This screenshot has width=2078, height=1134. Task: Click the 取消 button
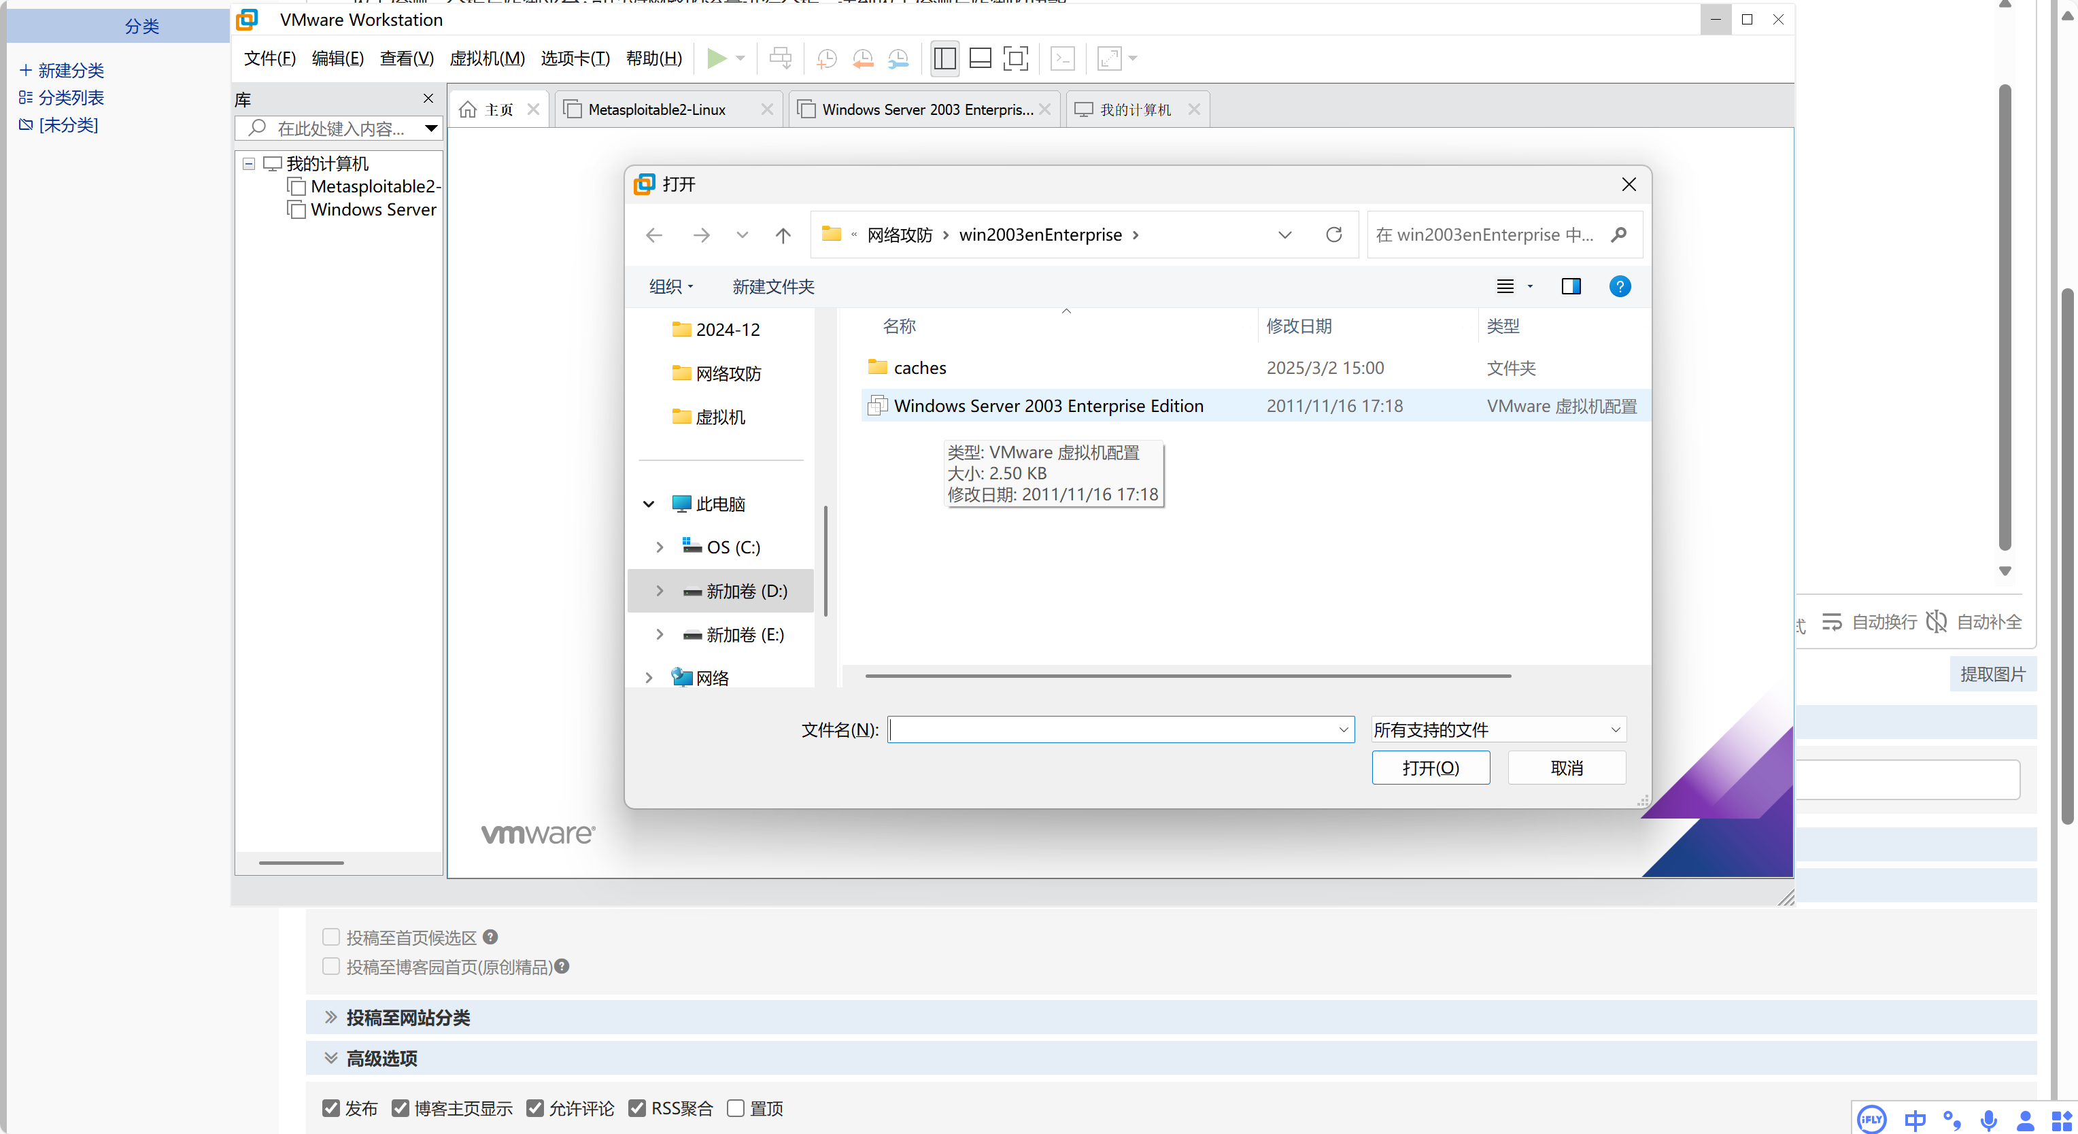[x=1567, y=768]
